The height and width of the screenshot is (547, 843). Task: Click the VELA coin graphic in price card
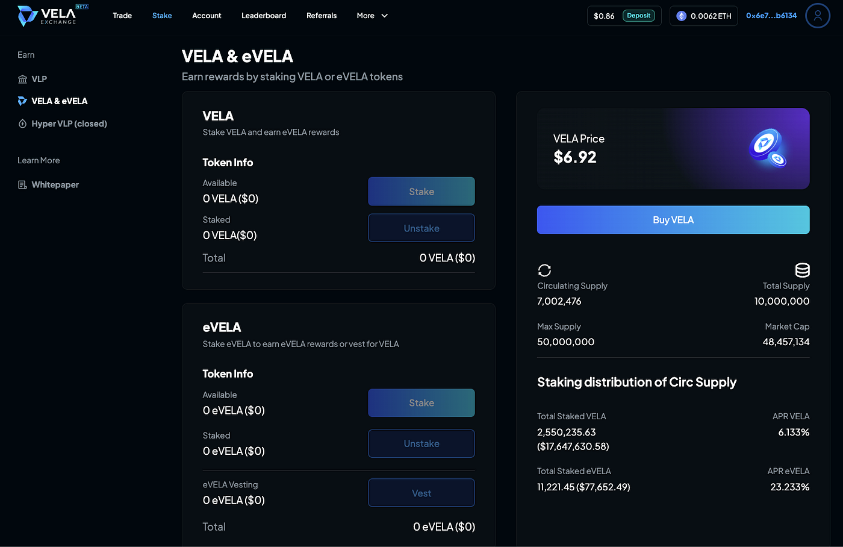768,148
